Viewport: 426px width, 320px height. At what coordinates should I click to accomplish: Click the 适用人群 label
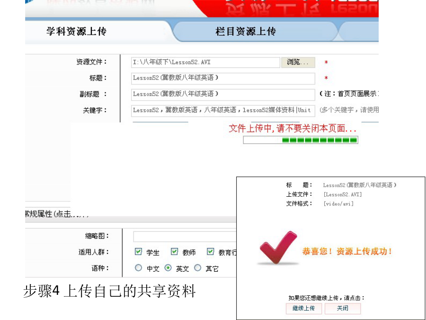tap(94, 252)
